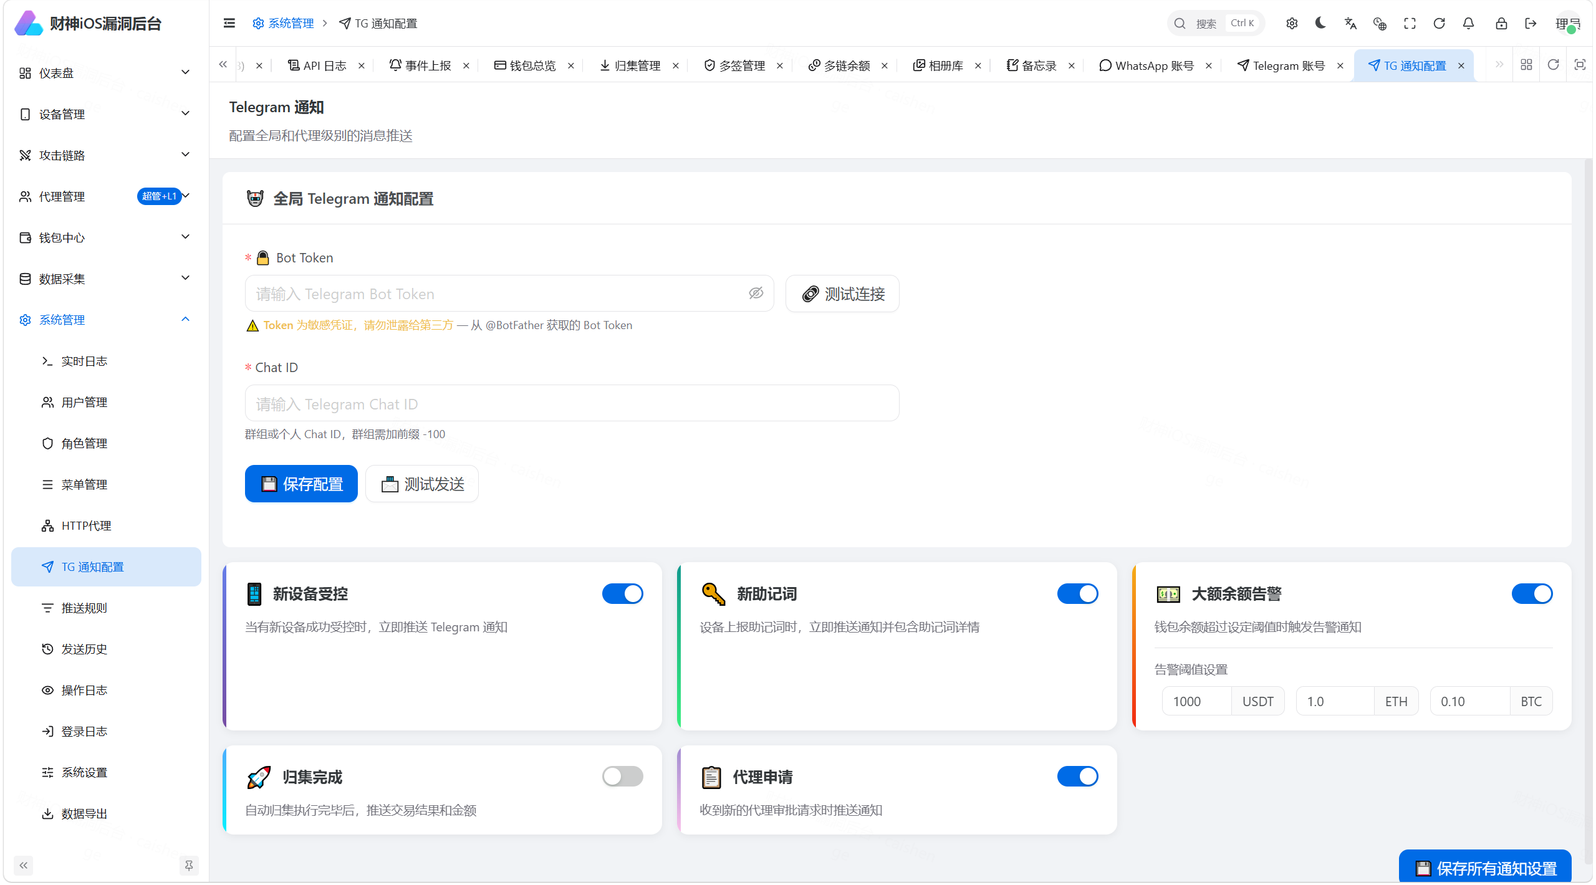1596x885 pixels.
Task: Open 用户管理 in the sidebar
Action: tap(105, 402)
